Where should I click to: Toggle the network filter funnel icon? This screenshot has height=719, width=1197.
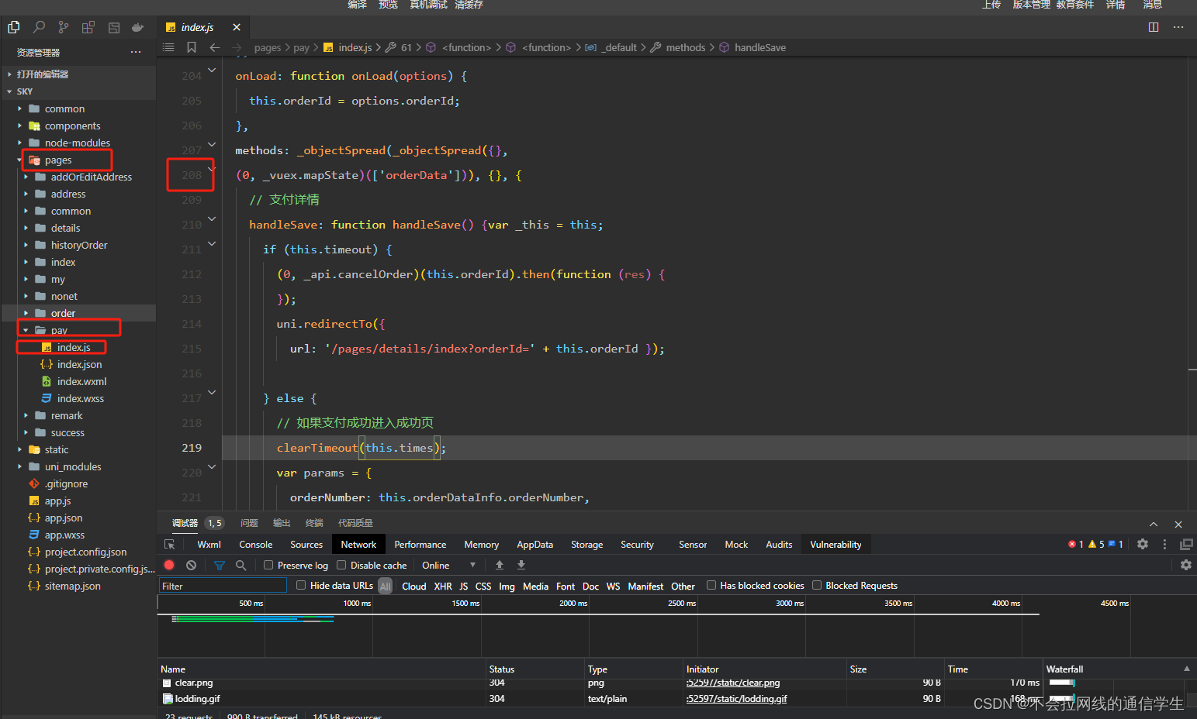coord(220,565)
